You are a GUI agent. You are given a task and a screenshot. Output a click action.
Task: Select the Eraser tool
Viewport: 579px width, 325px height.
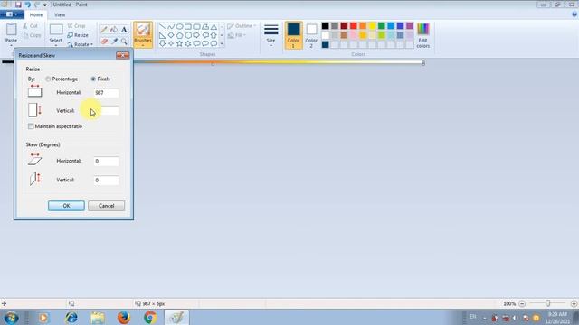[x=104, y=42]
